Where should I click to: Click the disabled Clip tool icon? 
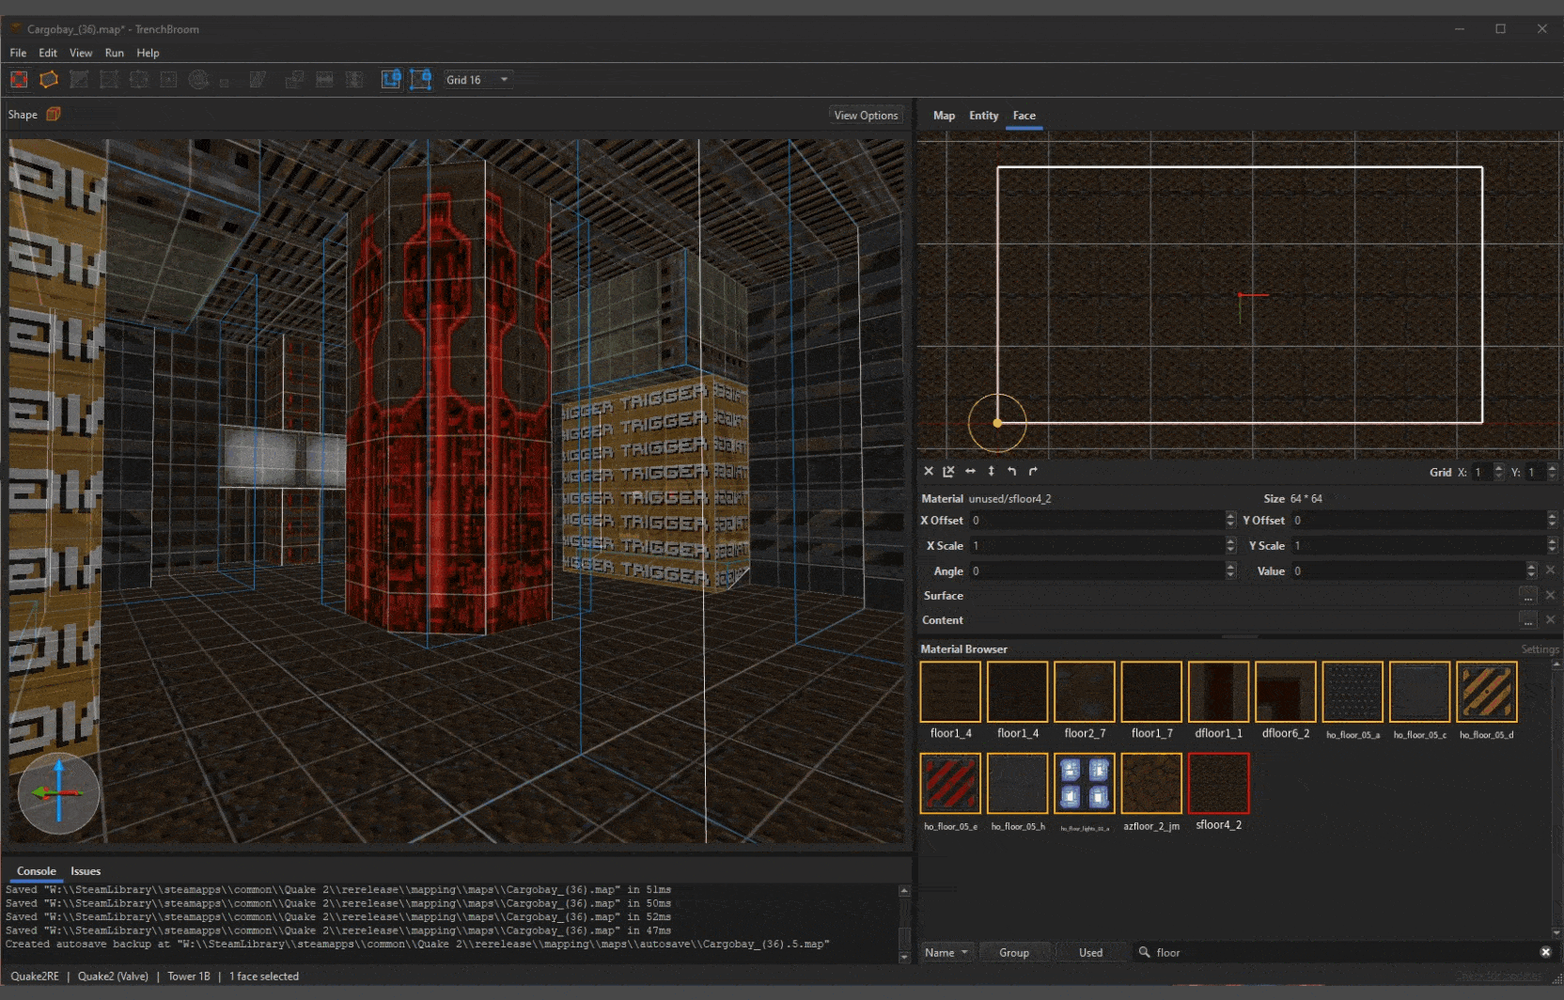79,80
